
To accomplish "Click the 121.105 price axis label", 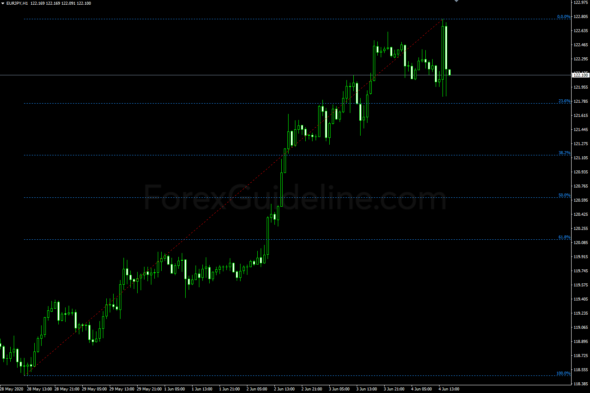I will click(581, 158).
